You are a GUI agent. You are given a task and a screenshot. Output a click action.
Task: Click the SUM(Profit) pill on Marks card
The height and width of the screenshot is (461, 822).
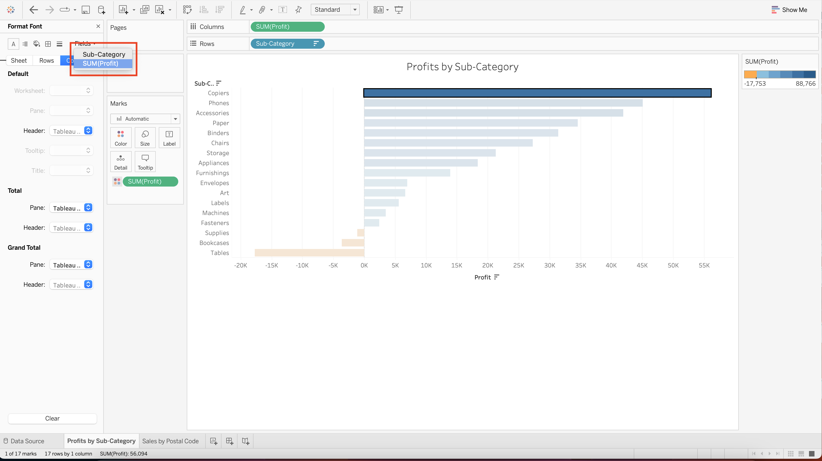[x=150, y=181]
